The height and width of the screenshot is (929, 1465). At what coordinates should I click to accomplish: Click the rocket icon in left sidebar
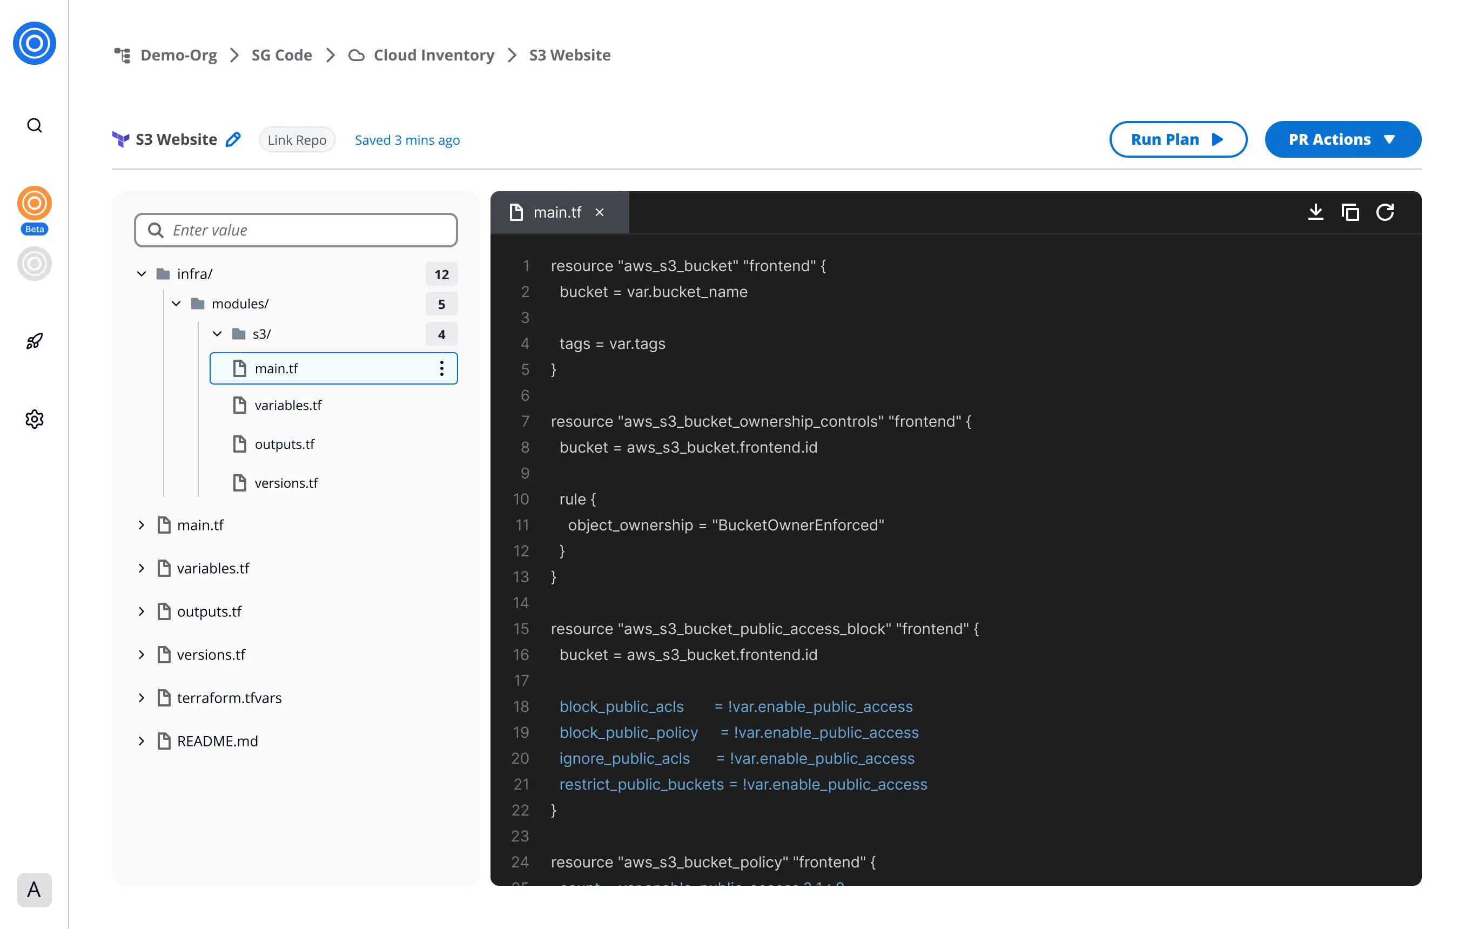point(35,341)
